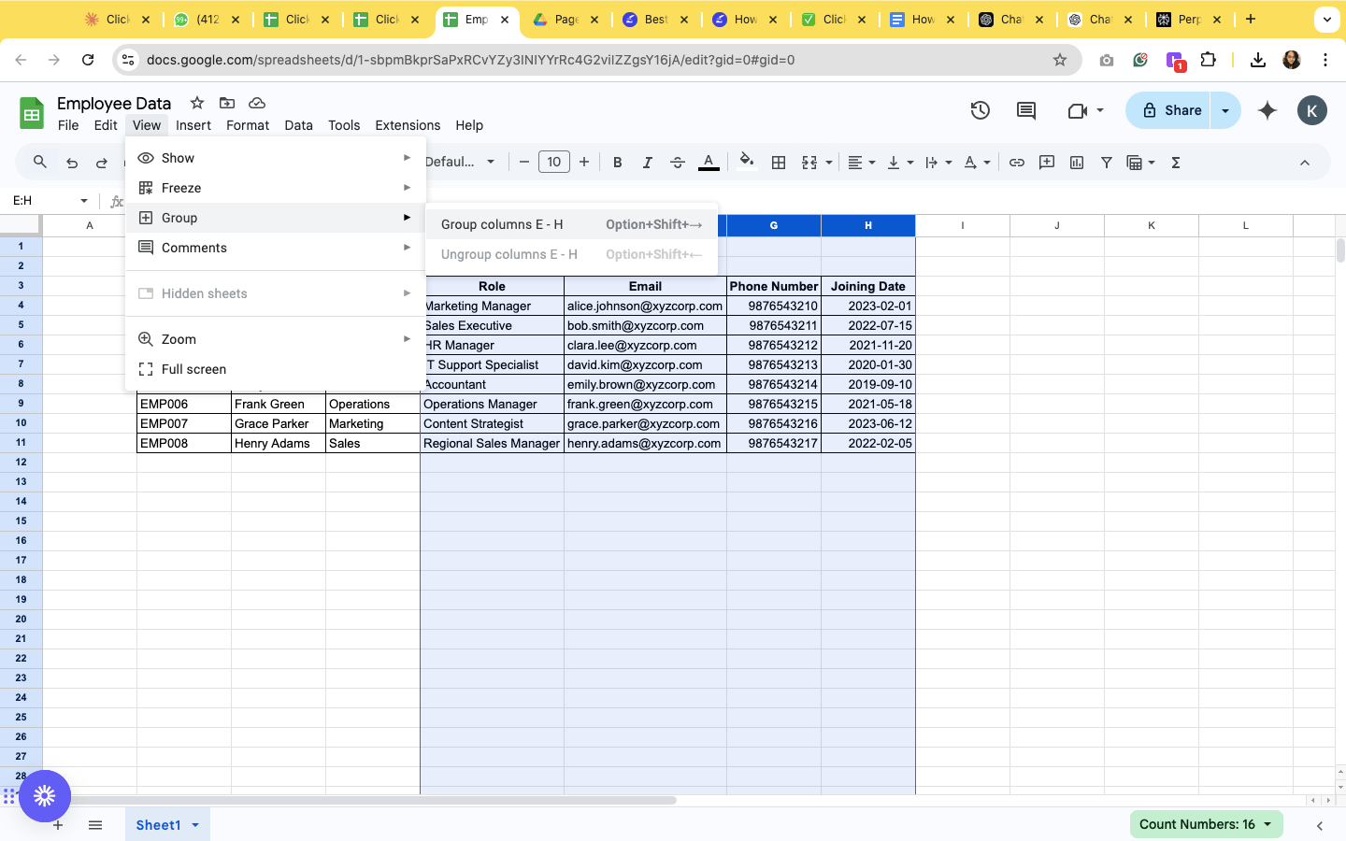
Task: Choose Group columns E - H
Action: 504,224
